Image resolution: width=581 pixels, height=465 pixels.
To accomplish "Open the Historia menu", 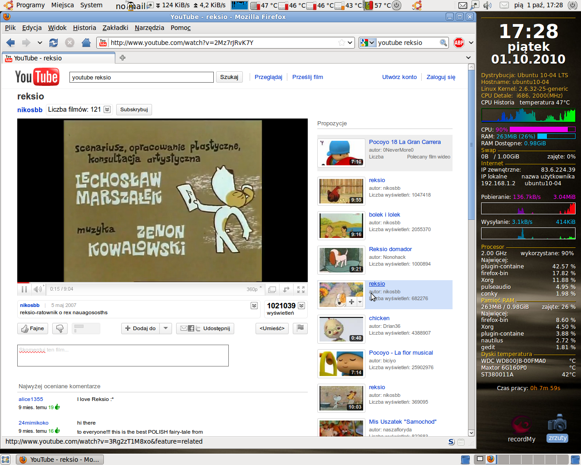I will click(84, 28).
